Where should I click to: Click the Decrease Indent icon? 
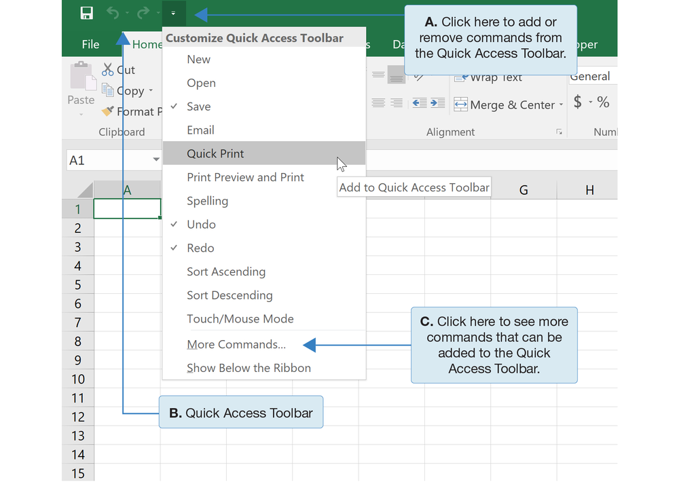[420, 103]
